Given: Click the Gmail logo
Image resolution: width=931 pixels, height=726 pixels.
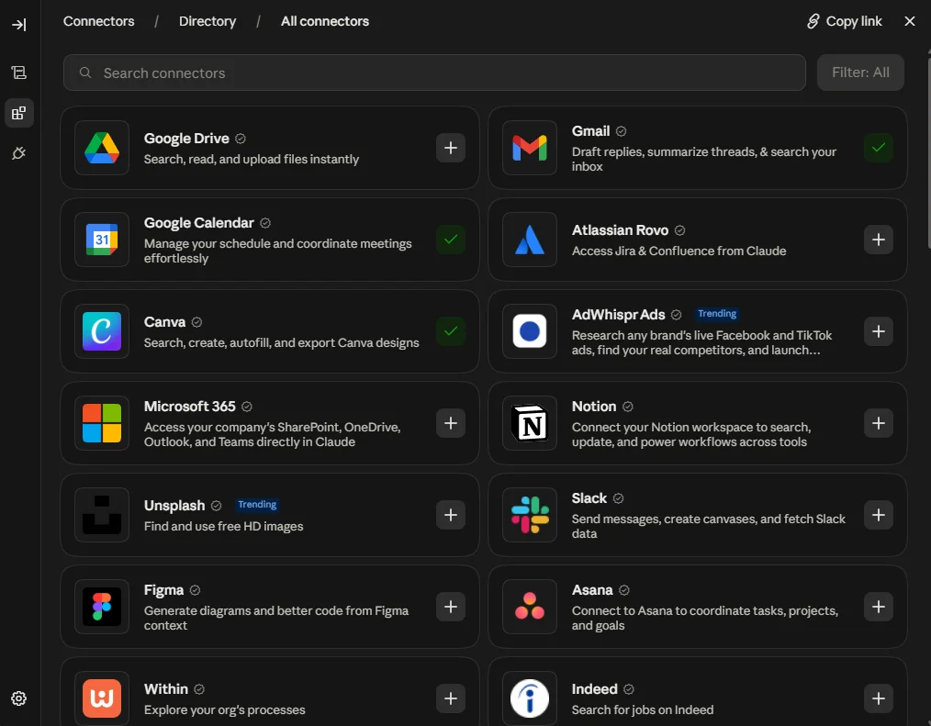Looking at the screenshot, I should tap(530, 148).
